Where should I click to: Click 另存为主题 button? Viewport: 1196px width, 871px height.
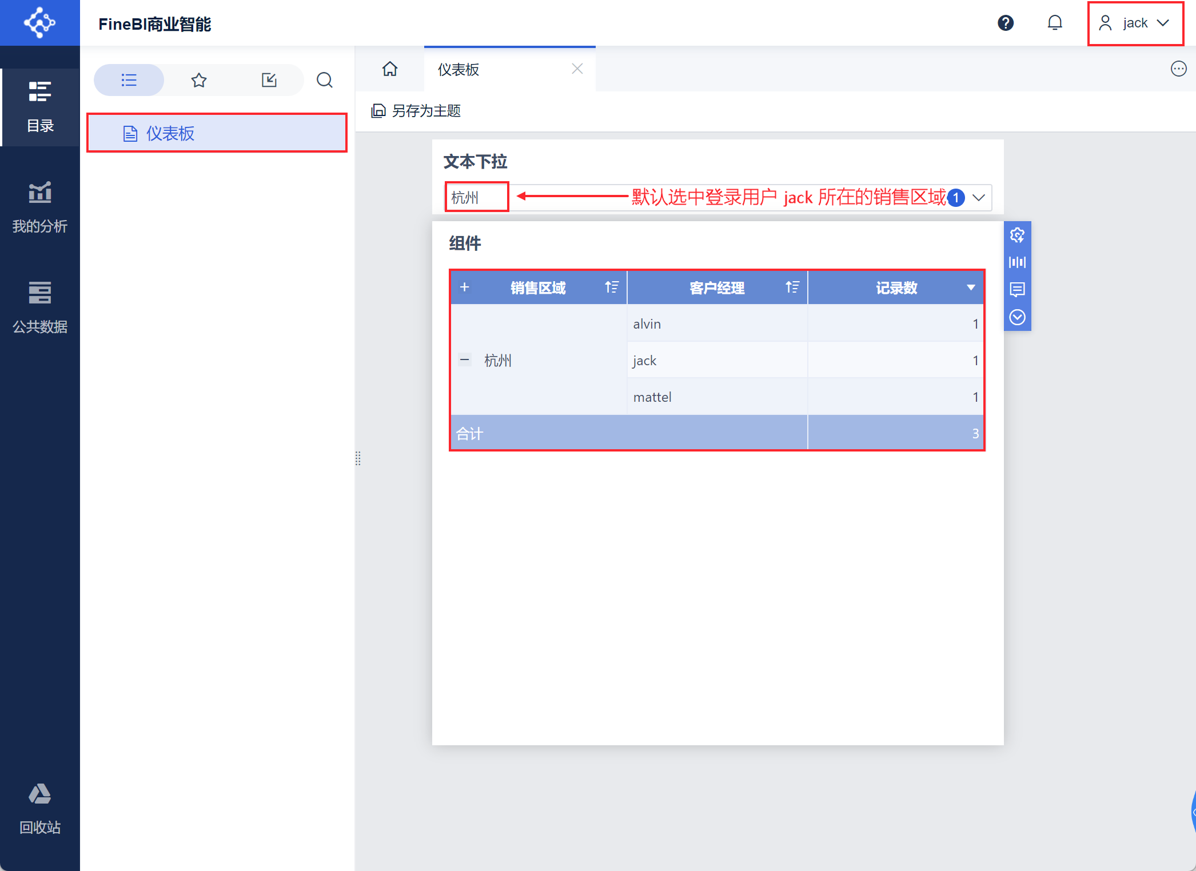(416, 111)
